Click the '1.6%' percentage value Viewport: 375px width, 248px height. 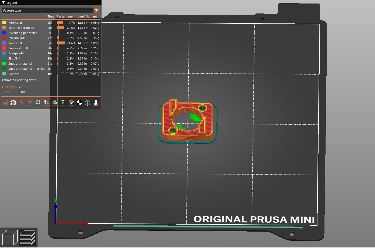pos(70,74)
